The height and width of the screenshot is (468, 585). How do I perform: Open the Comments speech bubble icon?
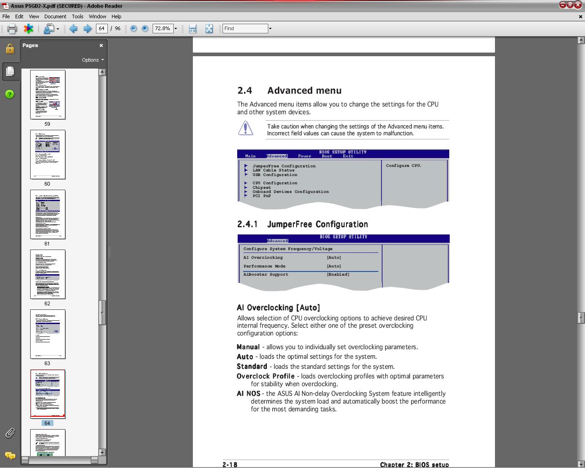click(x=10, y=456)
